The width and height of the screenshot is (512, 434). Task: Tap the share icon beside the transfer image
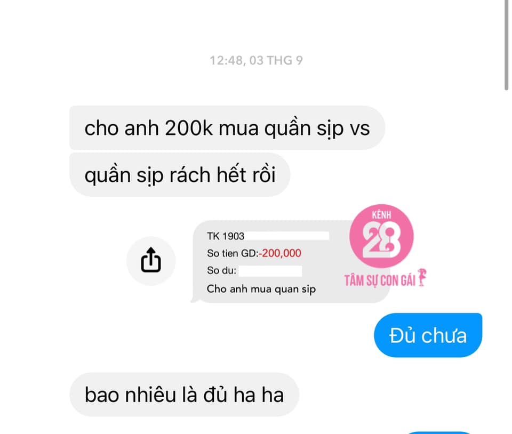tap(151, 261)
